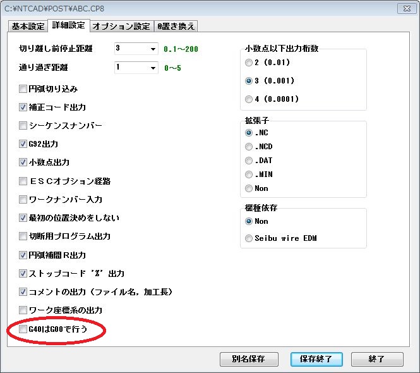Tick the ワークナンバー入力 checkbox
The width and height of the screenshot is (420, 373).
pyautogui.click(x=23, y=200)
